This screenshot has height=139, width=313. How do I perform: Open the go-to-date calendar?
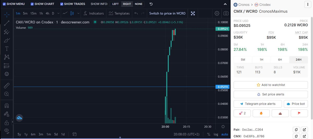[x=75, y=134]
